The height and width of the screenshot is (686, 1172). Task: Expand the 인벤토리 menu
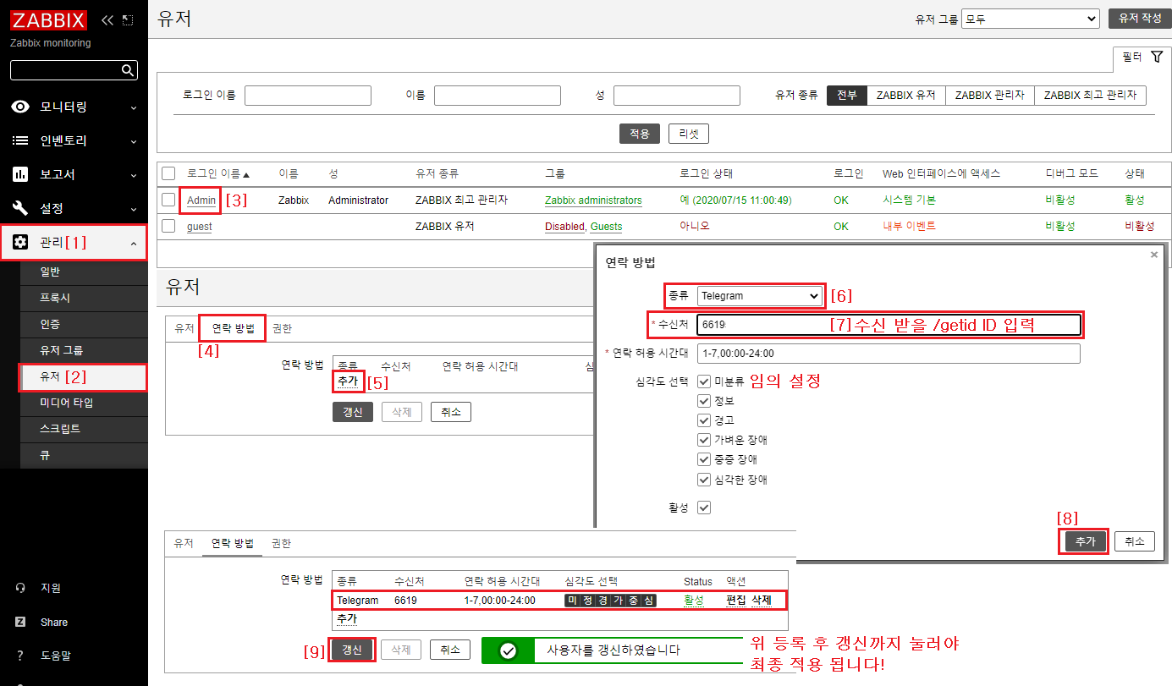133,141
